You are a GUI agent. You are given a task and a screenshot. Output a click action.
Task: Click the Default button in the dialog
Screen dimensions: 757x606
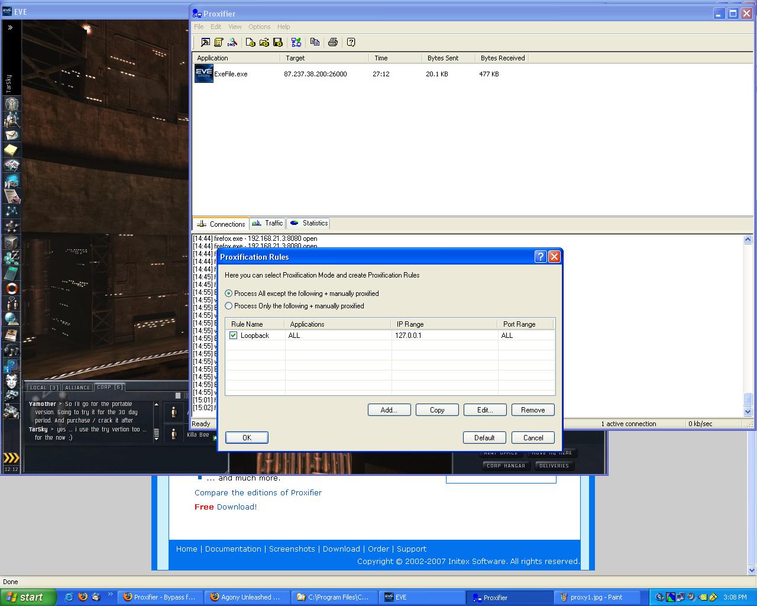(484, 437)
